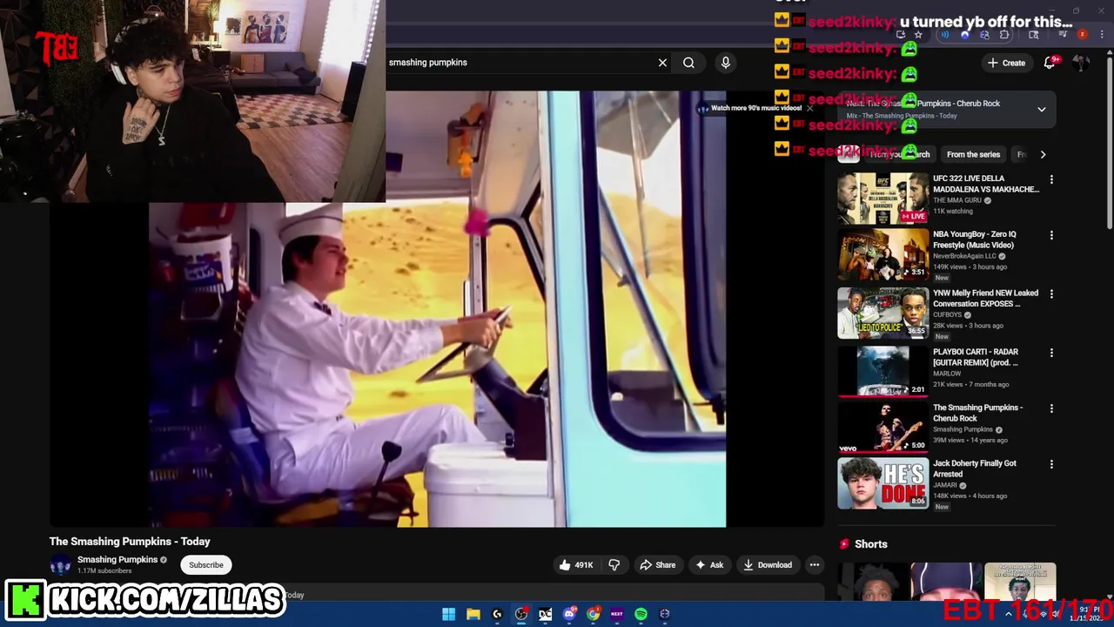Click channel name 'NeverBrokeAgain LLC'
The height and width of the screenshot is (627, 1114).
pyautogui.click(x=964, y=256)
